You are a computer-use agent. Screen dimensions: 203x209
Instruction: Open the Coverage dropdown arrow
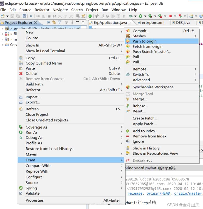155,16
